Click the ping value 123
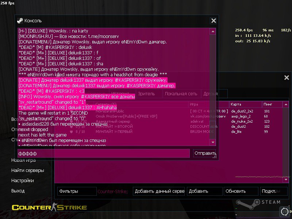 pyautogui.click(x=267, y=122)
